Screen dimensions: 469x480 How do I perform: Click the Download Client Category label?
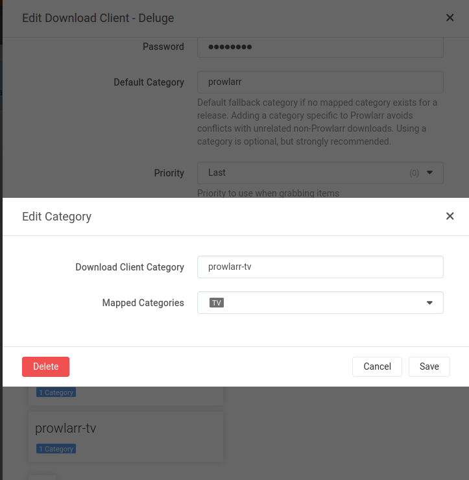coord(130,267)
